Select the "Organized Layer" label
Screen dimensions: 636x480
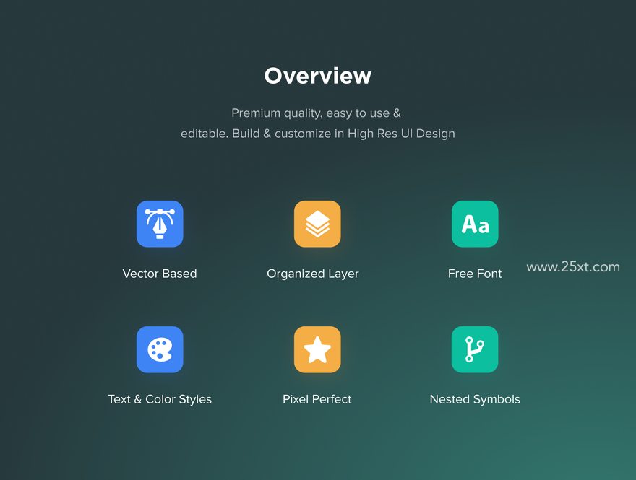click(313, 274)
